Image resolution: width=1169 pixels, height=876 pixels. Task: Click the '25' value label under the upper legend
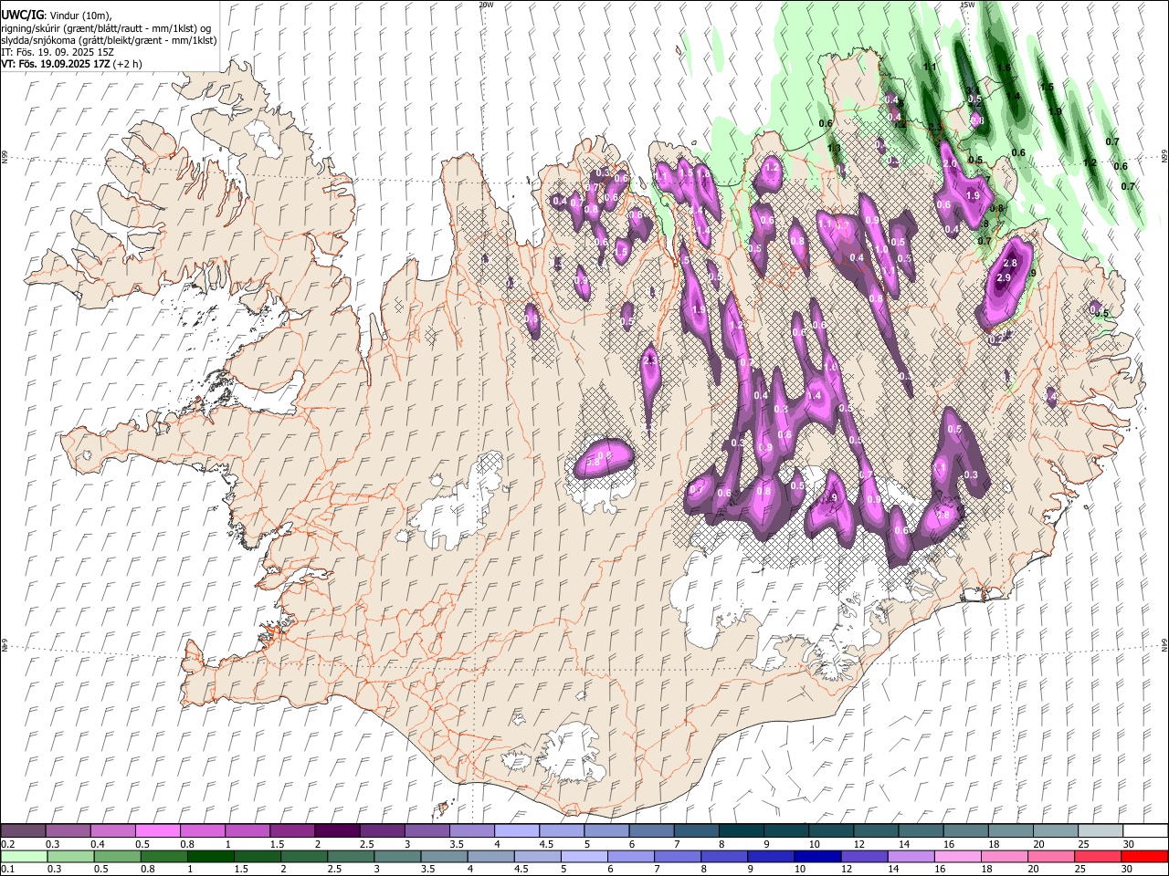[1082, 844]
